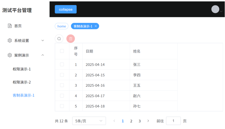Toggle the select-all header checkbox
Image resolution: width=225 pixels, height=129 pixels.
[x=62, y=51]
